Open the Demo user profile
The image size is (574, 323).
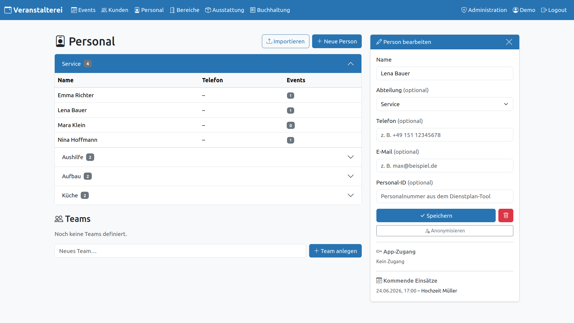point(524,10)
